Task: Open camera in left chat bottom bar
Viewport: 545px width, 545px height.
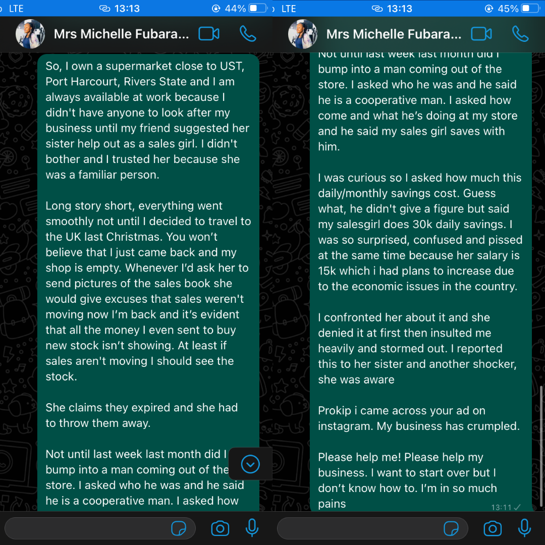Action: [220, 528]
